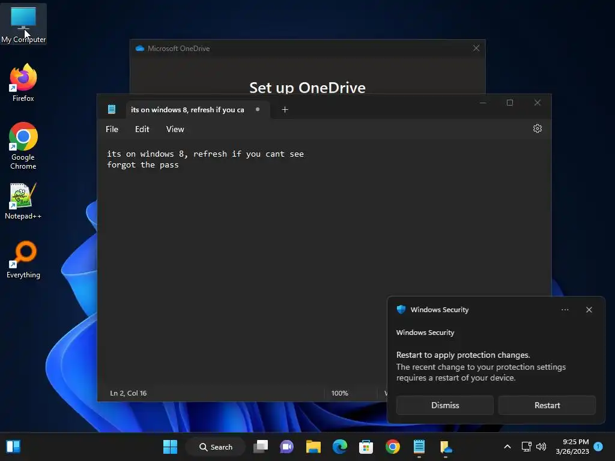Screen dimensions: 615x461
Task: Open Microsoft Store from the taskbar
Action: pos(366,447)
